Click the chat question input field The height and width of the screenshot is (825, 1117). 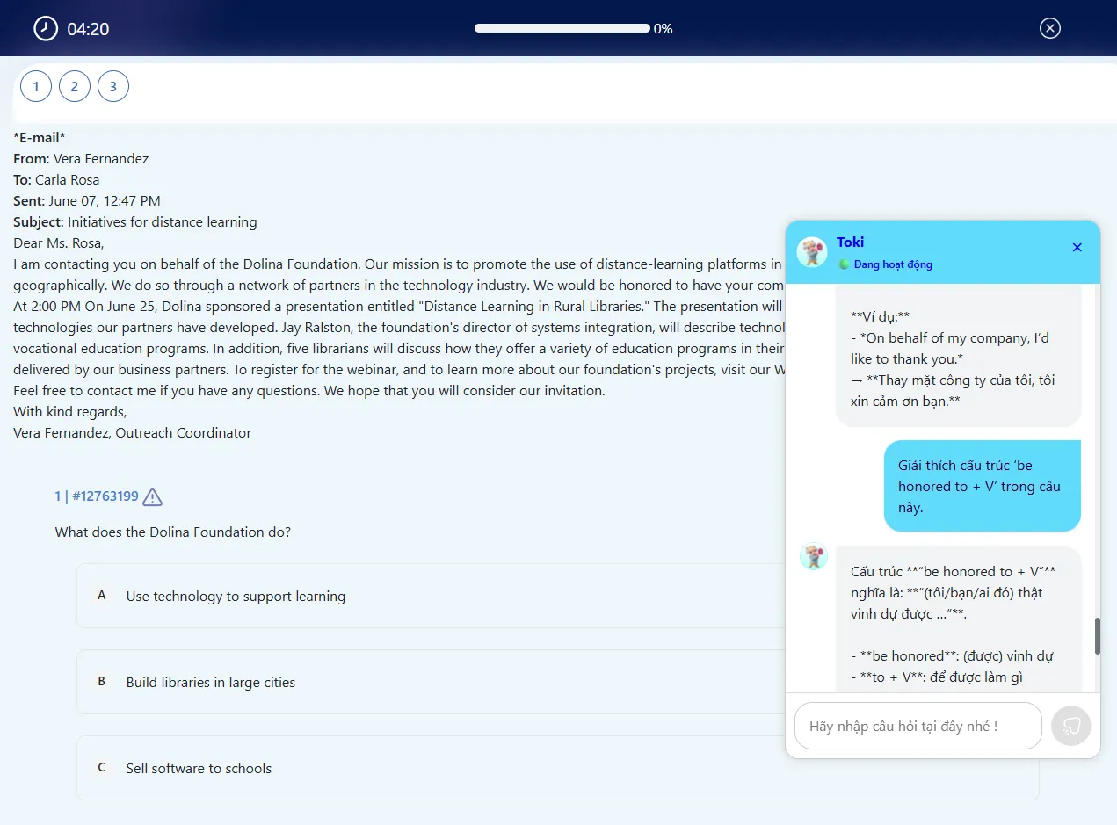click(918, 726)
